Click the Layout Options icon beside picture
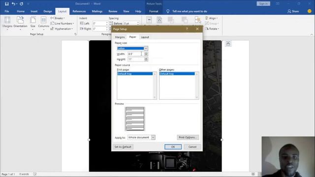315x177 pixels. click(x=228, y=44)
